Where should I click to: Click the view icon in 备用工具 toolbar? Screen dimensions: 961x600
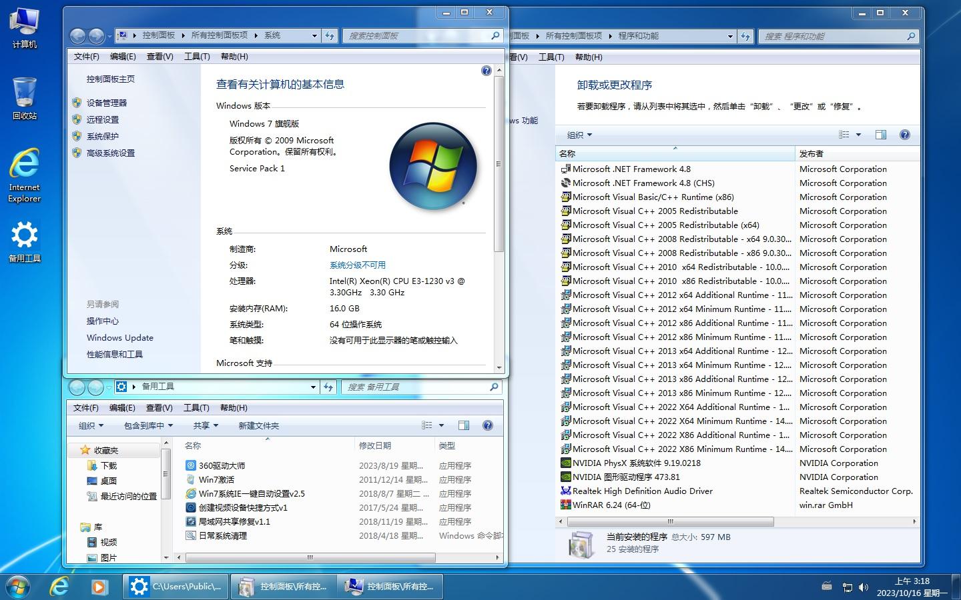click(x=427, y=425)
